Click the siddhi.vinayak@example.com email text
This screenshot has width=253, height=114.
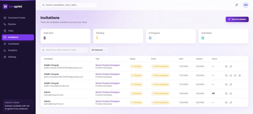(57, 86)
